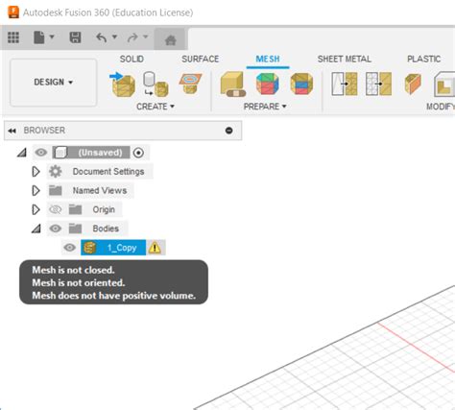This screenshot has height=410, width=455.
Task: Click the BROWSER panel round minus button
Action: coord(228,131)
